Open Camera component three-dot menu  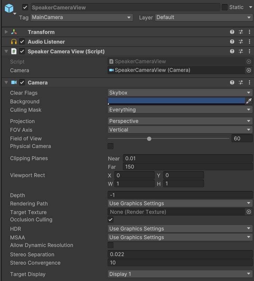coord(249,82)
